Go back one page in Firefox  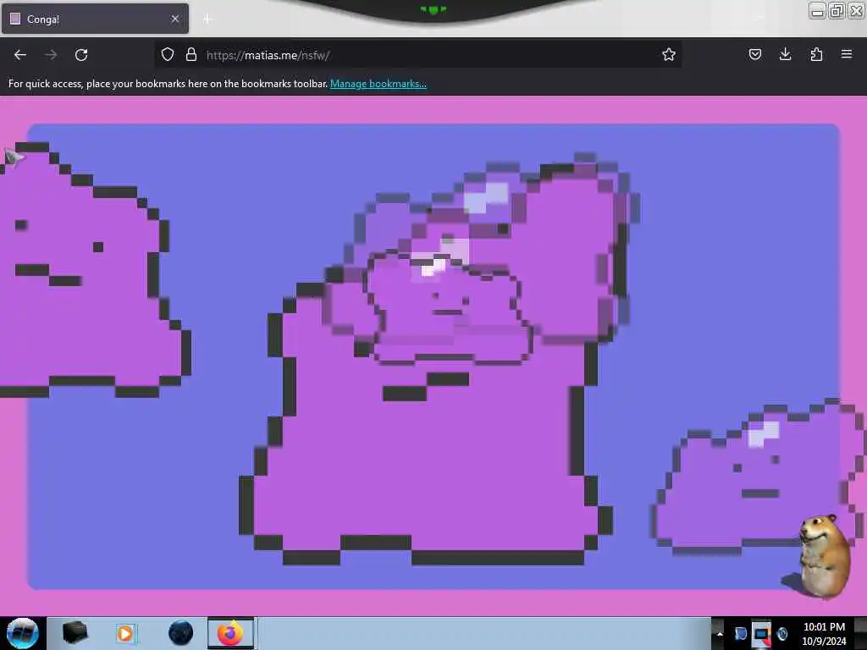pyautogui.click(x=20, y=55)
